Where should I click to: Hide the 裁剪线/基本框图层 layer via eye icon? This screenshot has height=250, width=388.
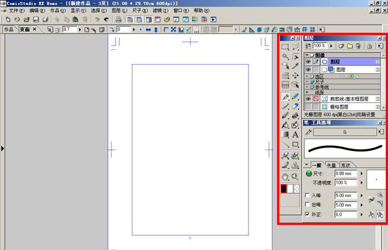click(308, 99)
